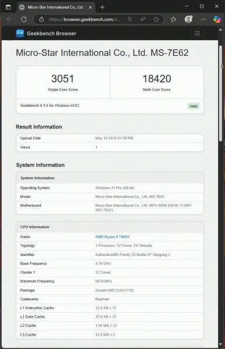Open the AMD Ryzen 9 7900X link
225x349 pixels.
(x=112, y=237)
